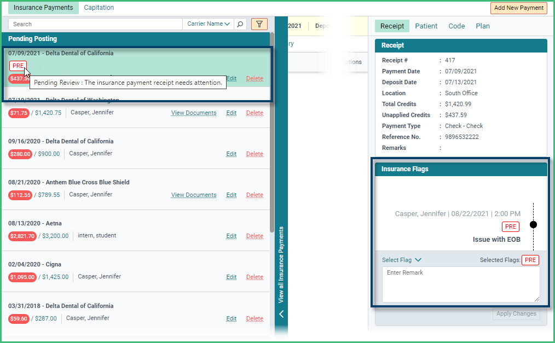Image resolution: width=555 pixels, height=343 pixels.
Task: Open the Carrier Name dropdown
Action: 208,24
